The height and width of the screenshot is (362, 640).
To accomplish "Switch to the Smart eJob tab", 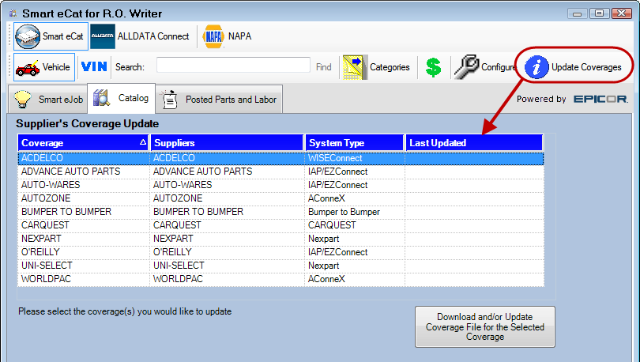I will click(47, 100).
